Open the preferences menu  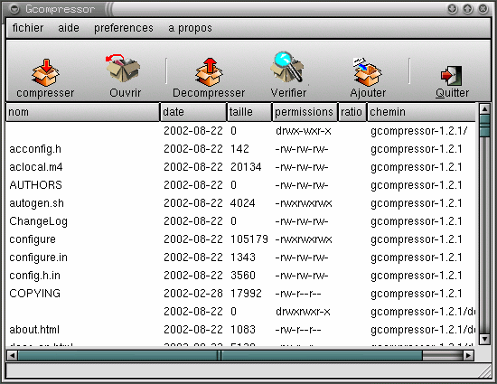tap(124, 28)
